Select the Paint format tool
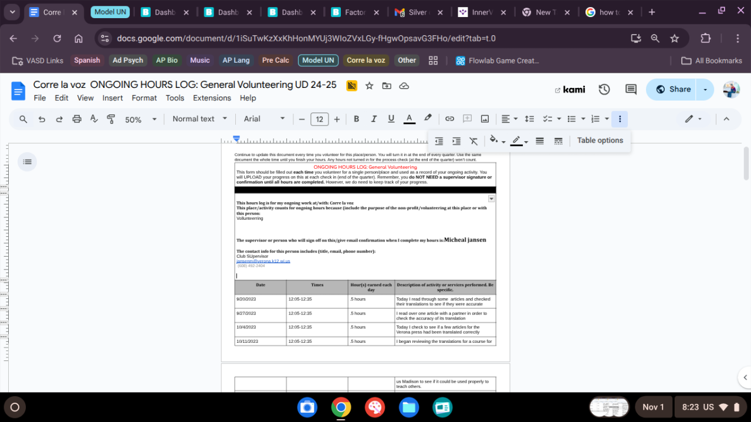751x422 pixels. pos(111,119)
